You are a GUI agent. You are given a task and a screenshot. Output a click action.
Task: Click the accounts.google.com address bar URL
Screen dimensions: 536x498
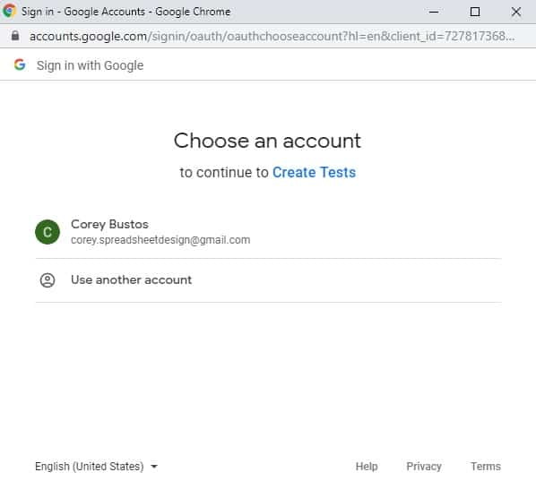click(x=272, y=36)
